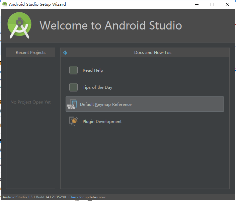
Task: Click the Android Studio 1.3.1 Build text
Action: click(x=34, y=197)
